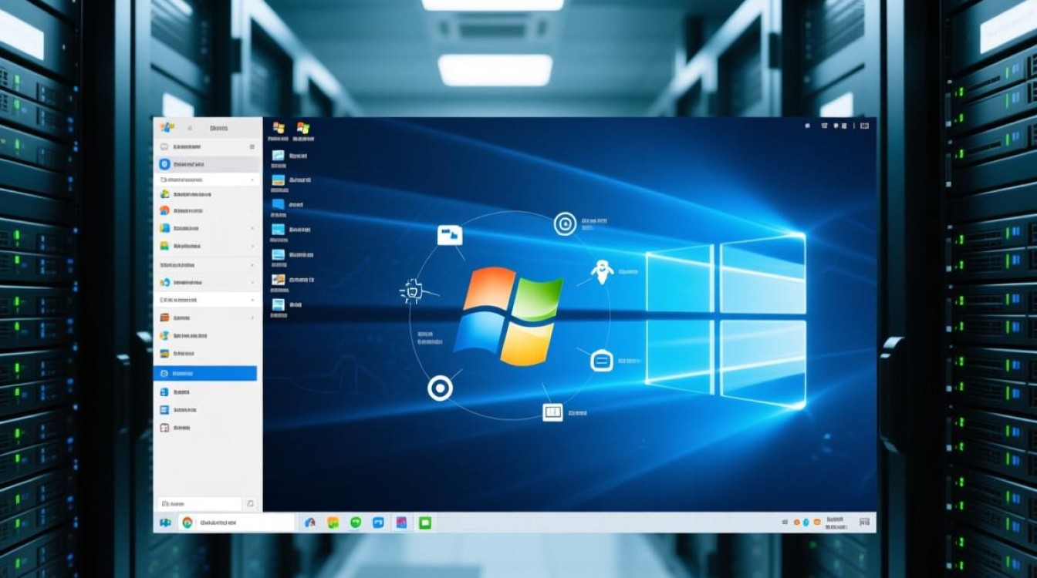Open the first Windows flag desktop shortcut
The height and width of the screenshot is (578, 1037).
(x=279, y=129)
